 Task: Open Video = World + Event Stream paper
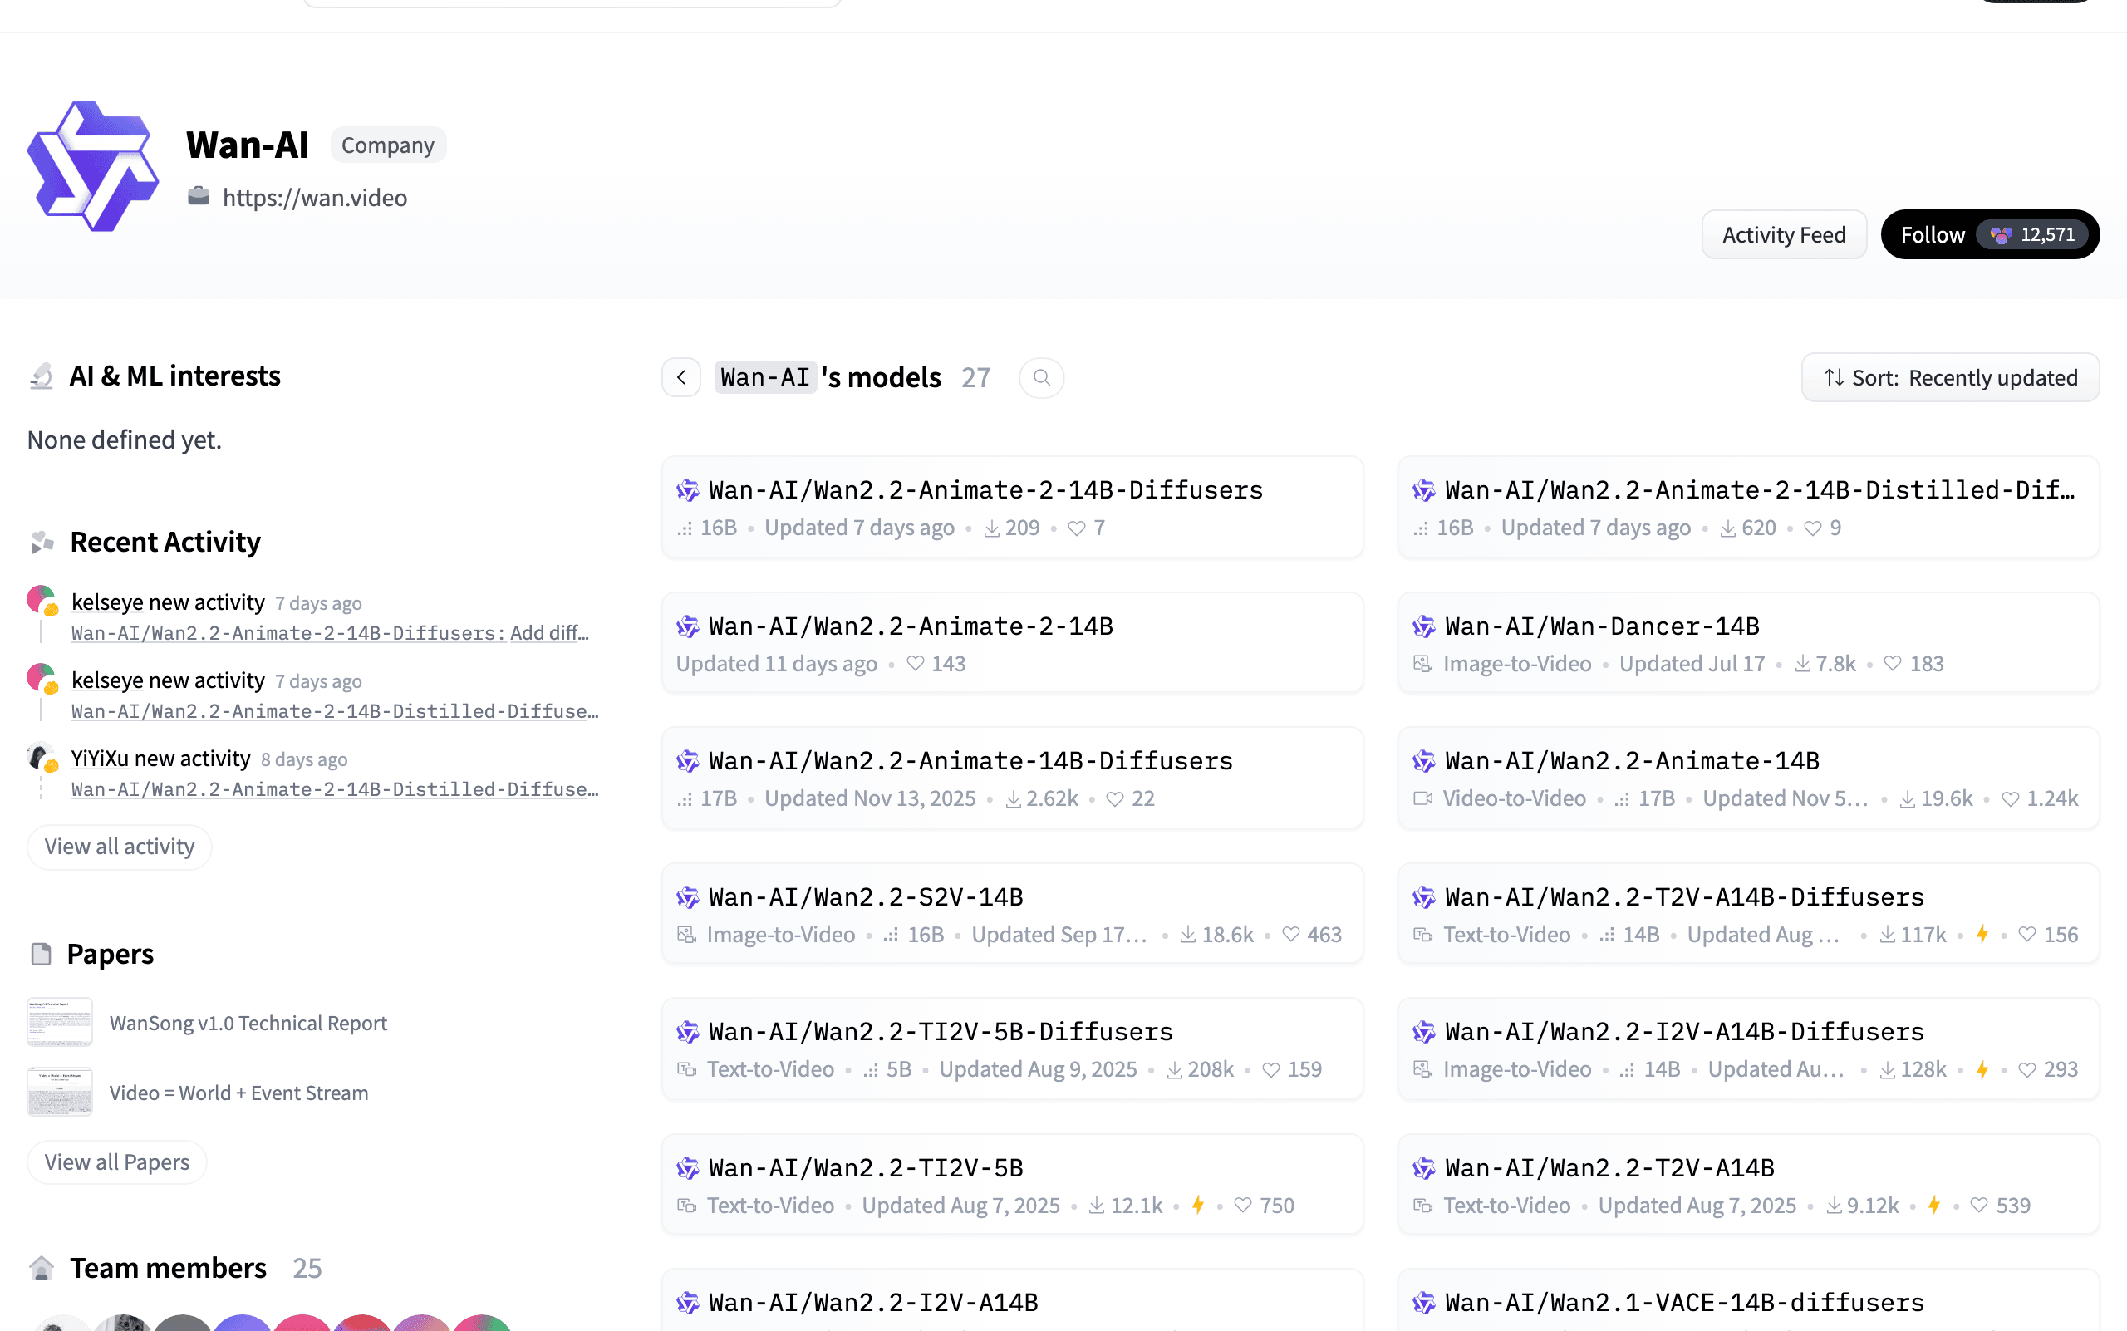click(x=238, y=1093)
